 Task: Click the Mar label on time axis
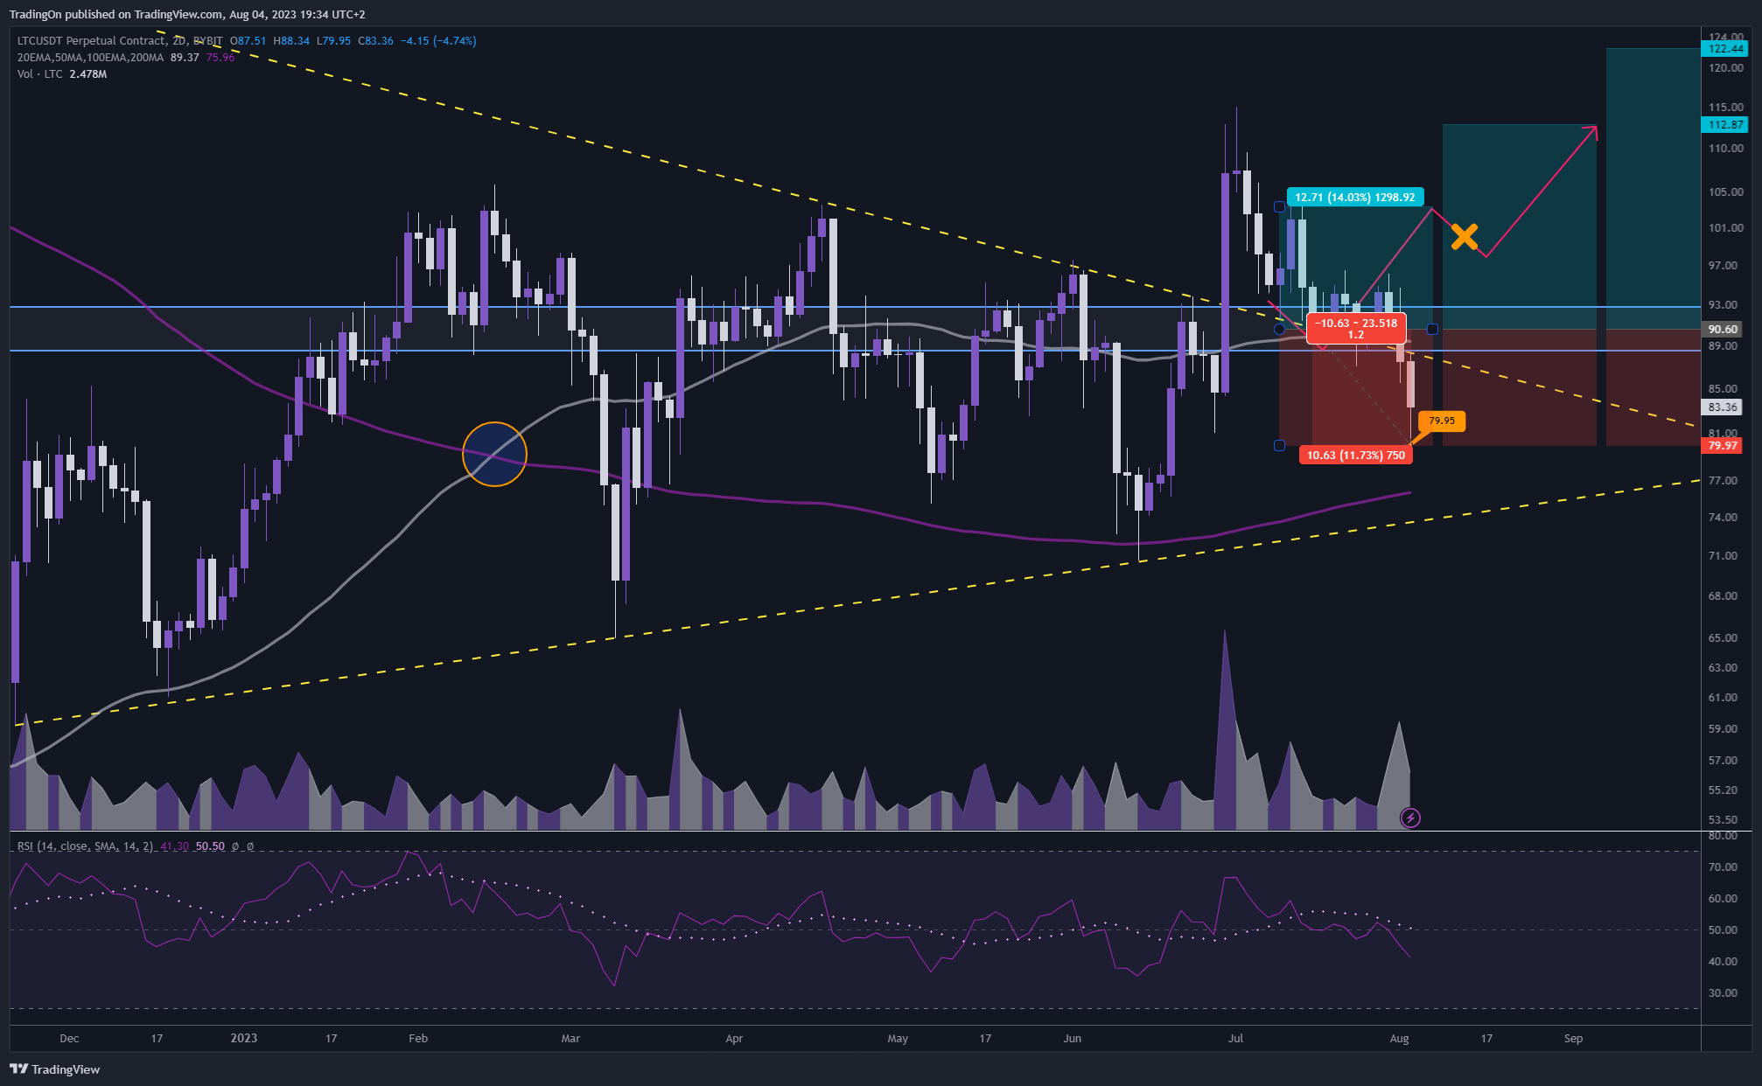pyautogui.click(x=570, y=1039)
